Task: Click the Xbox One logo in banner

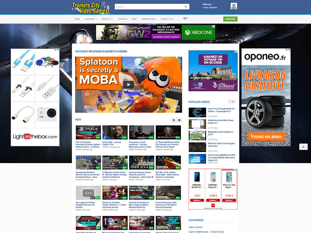Action: (x=198, y=32)
